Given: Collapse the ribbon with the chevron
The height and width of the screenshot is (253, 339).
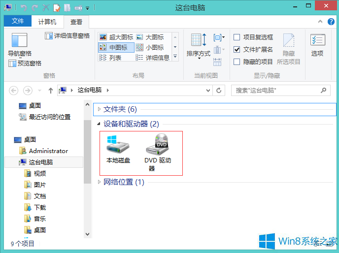Looking at the screenshot, I should pyautogui.click(x=320, y=21).
